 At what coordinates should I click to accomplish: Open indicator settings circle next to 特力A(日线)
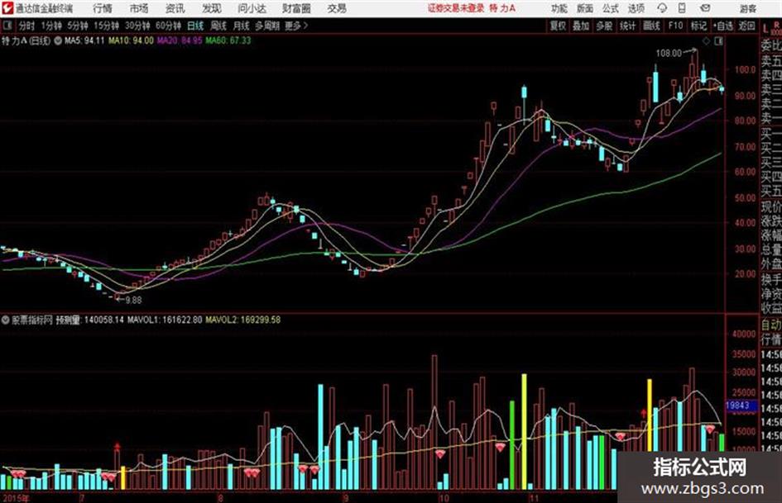(58, 40)
